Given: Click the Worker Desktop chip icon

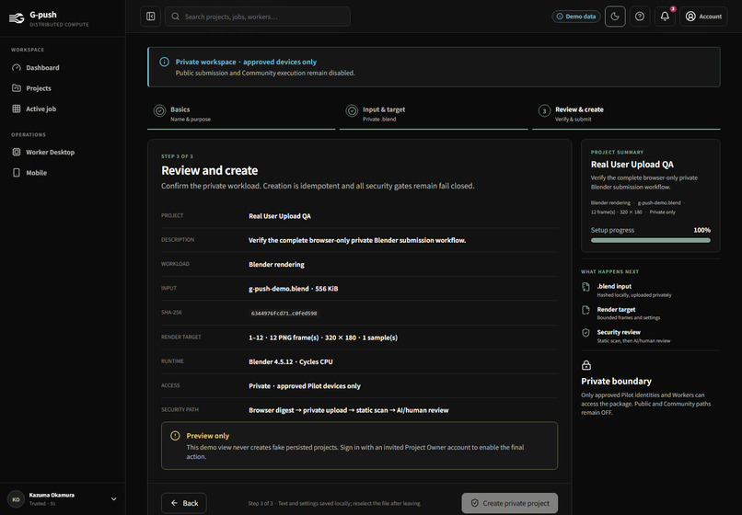Looking at the screenshot, I should (x=17, y=153).
